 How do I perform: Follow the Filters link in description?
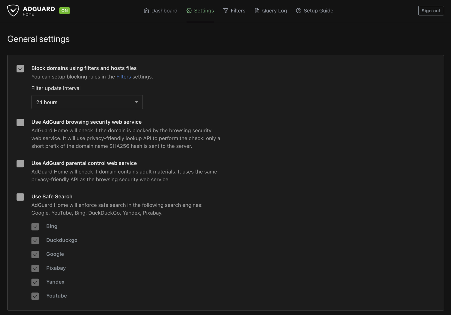124,77
